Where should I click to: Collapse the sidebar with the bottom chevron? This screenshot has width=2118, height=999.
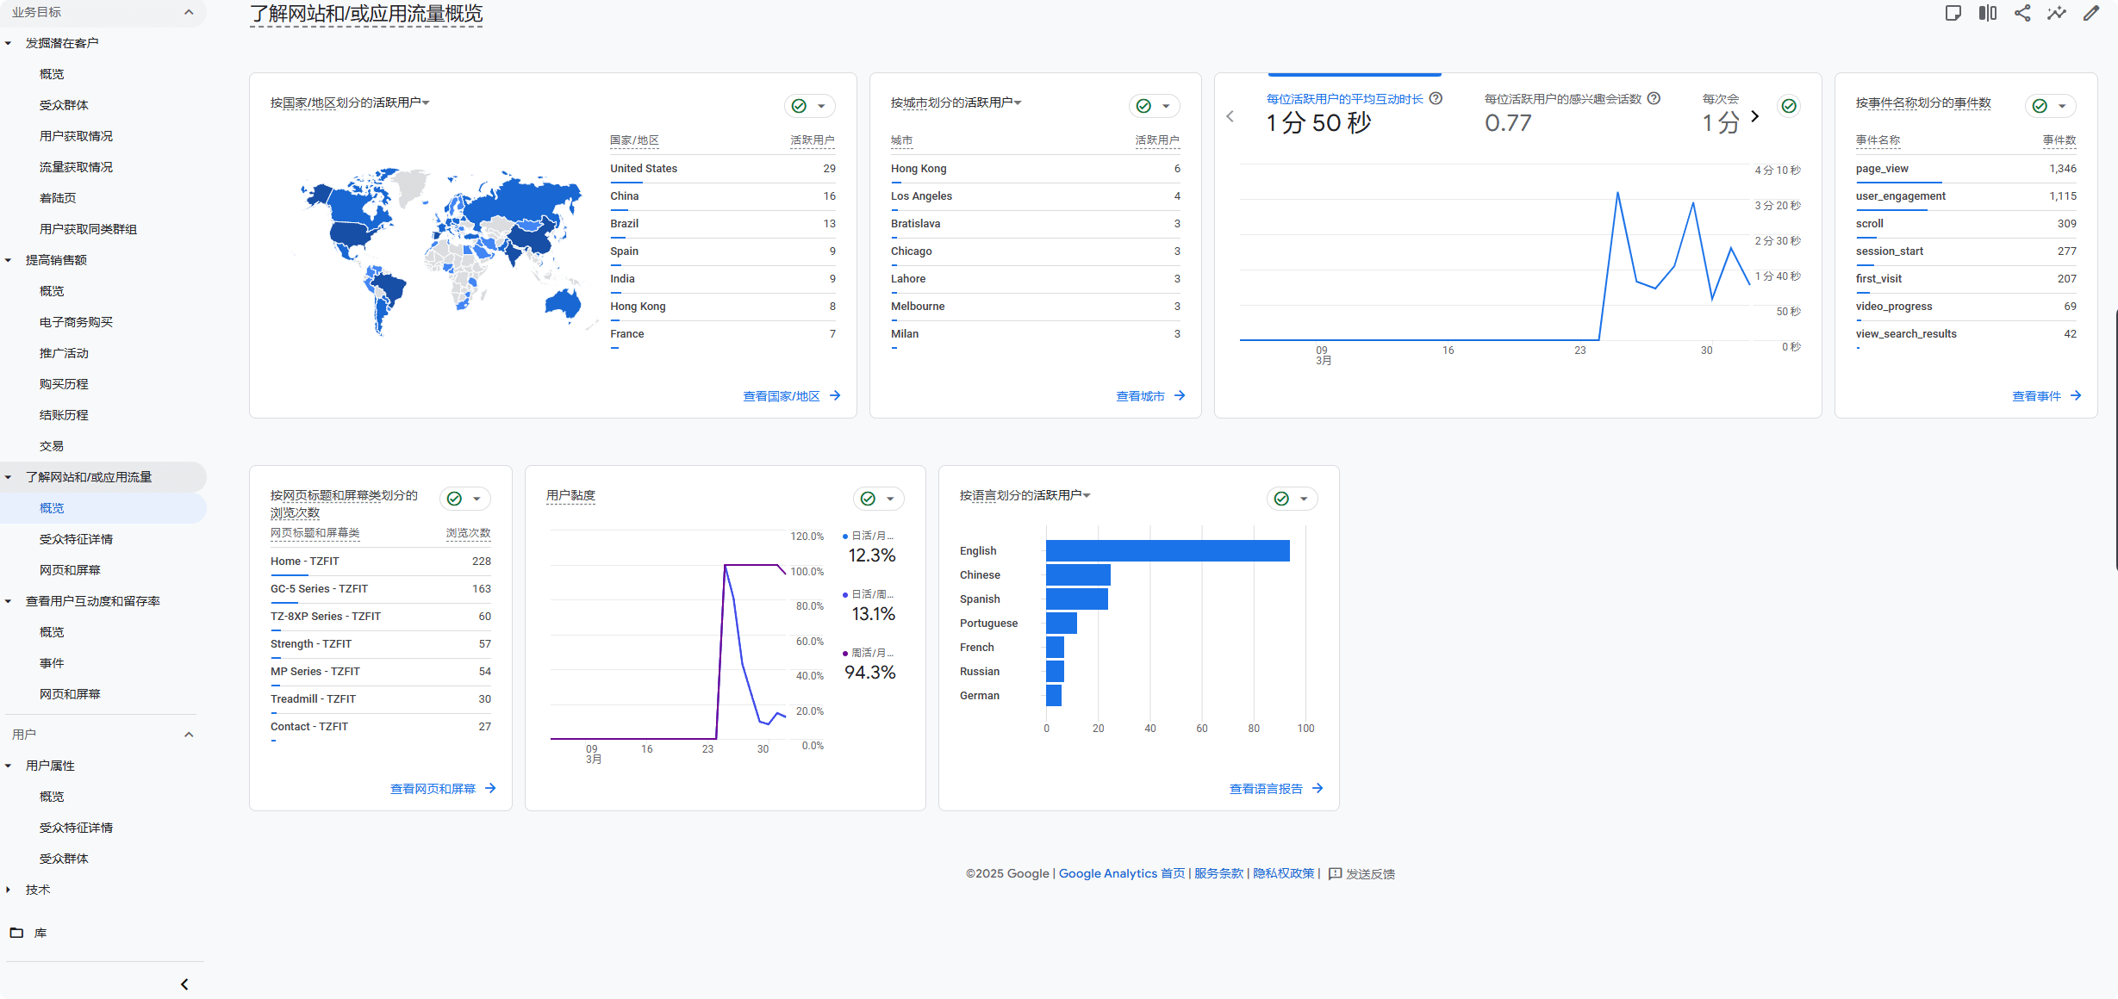(184, 984)
